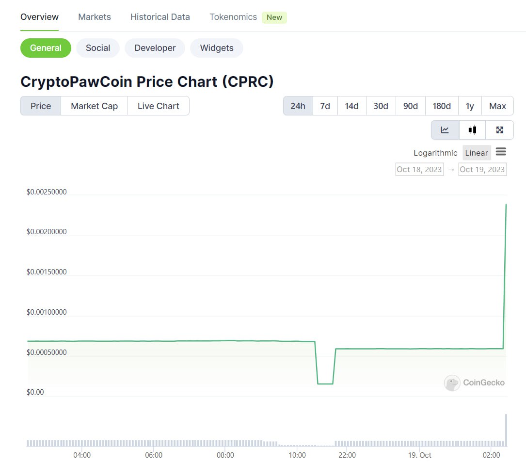This screenshot has height=463, width=526.
Task: Click the 19. Oct axis label
Action: pos(420,455)
